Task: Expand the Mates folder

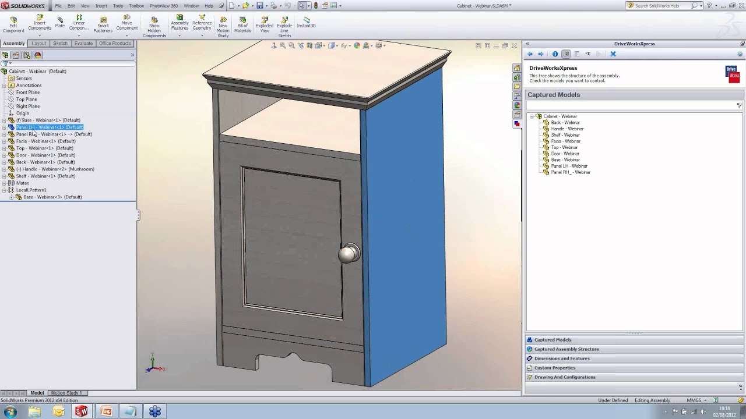Action: [4, 183]
